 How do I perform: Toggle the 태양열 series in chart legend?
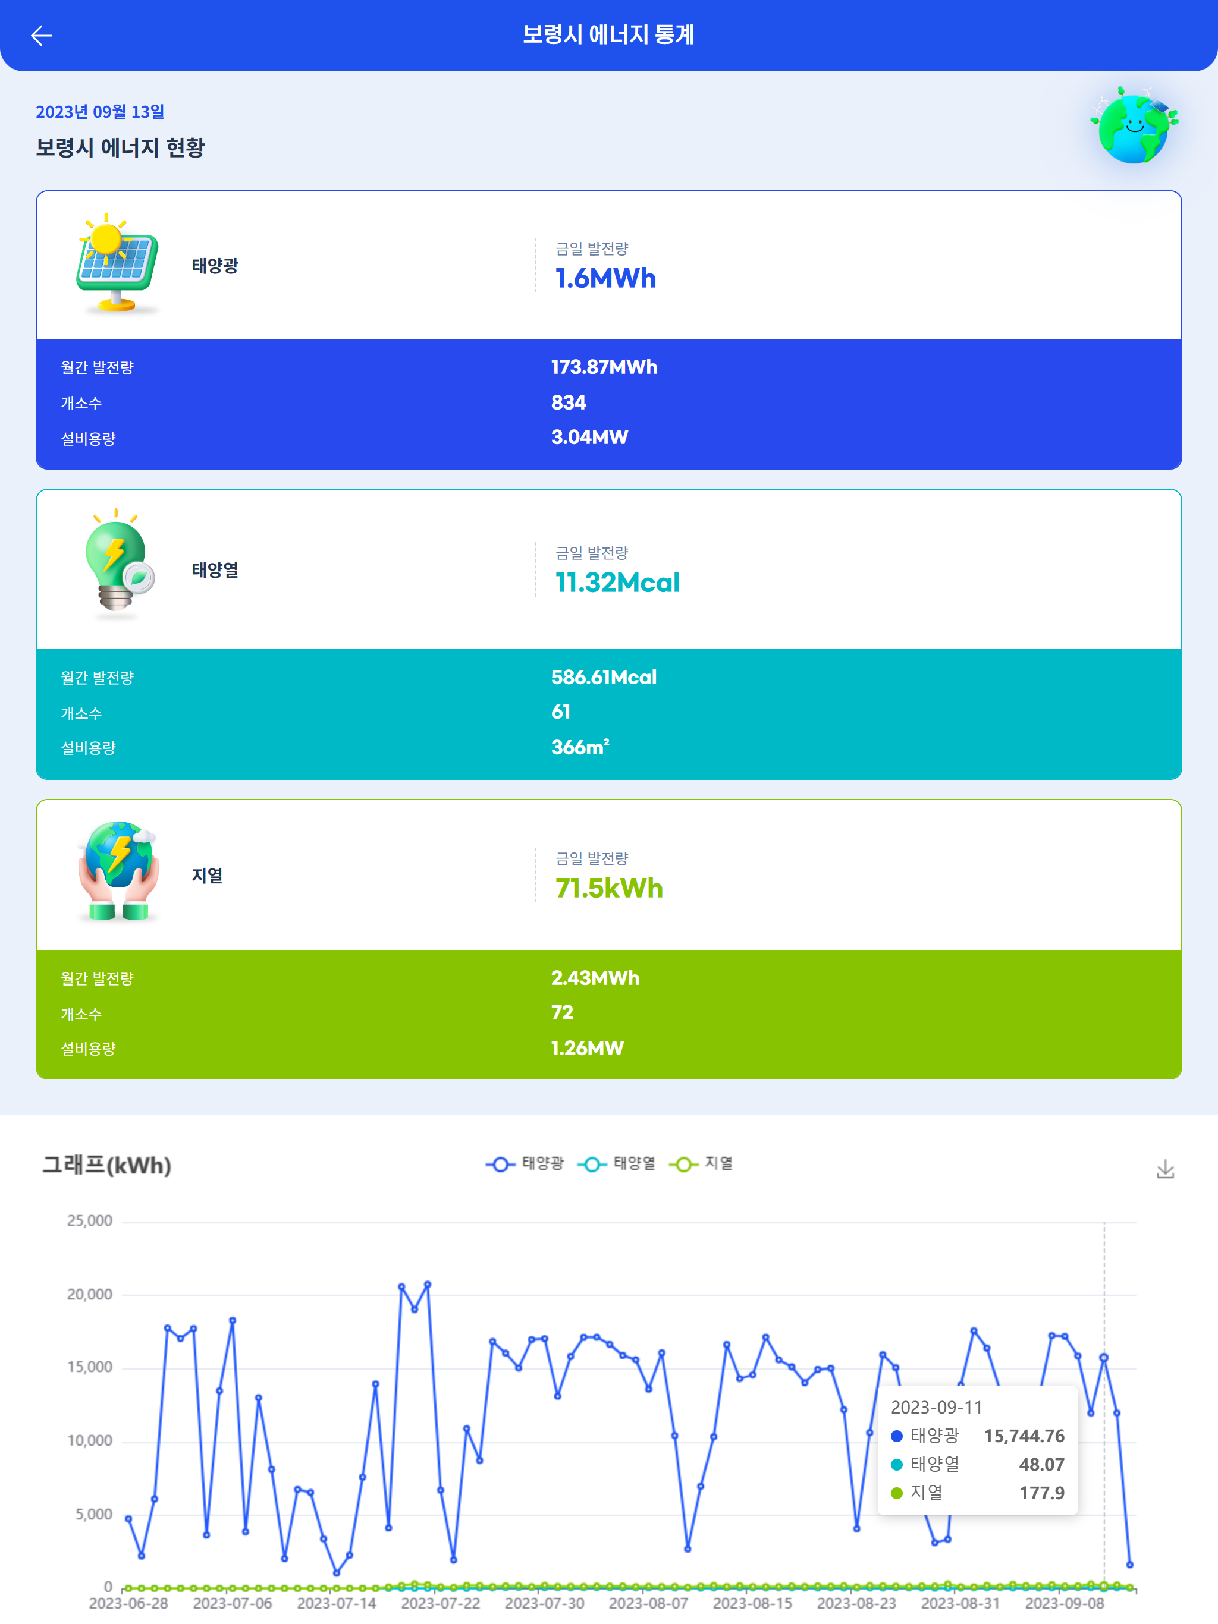(x=616, y=1164)
